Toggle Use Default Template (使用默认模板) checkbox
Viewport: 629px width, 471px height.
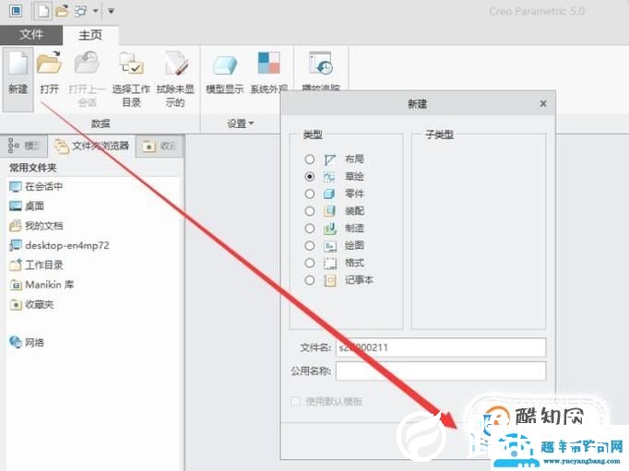pos(296,401)
